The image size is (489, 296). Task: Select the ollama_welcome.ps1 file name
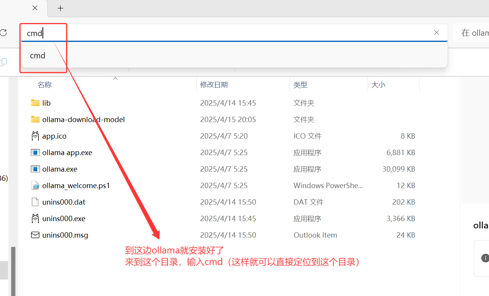click(76, 185)
